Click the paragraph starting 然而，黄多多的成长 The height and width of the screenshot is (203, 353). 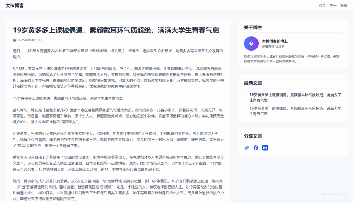click(119, 190)
